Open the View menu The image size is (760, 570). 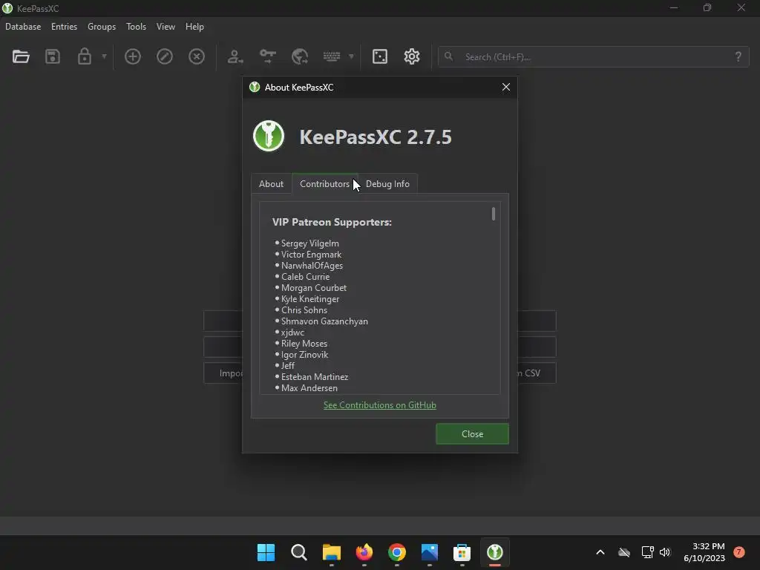click(x=166, y=27)
